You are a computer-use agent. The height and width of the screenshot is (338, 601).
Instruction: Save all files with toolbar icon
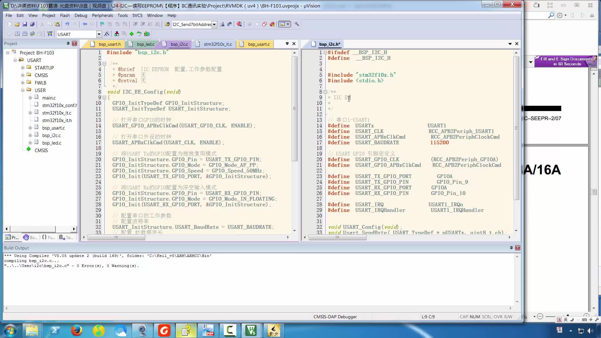click(32, 24)
